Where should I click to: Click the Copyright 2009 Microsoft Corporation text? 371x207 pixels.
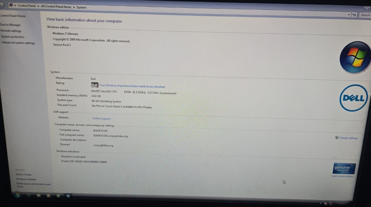click(91, 40)
